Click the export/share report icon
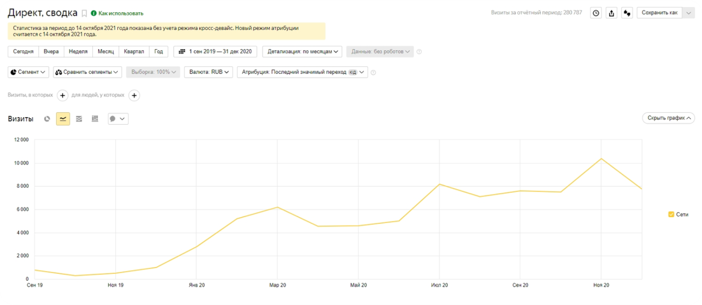This screenshot has height=305, width=702. pyautogui.click(x=612, y=13)
